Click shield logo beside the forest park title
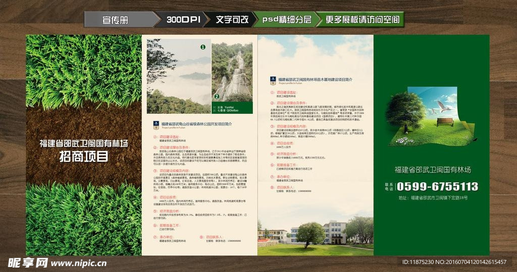The width and height of the screenshot is (517, 272). 157,125
